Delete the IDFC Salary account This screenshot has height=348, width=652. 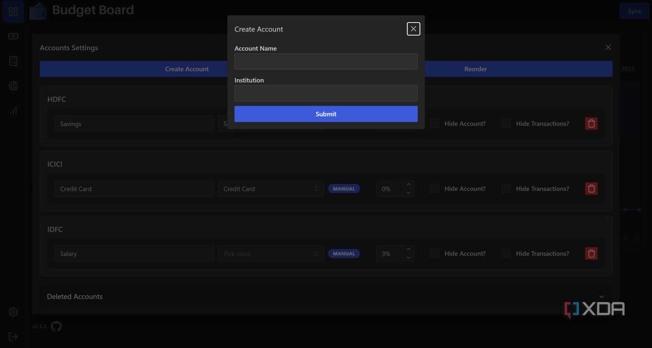[x=591, y=254]
